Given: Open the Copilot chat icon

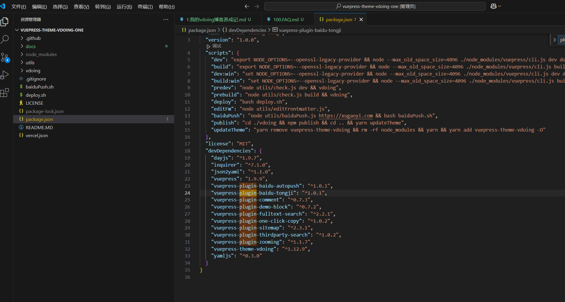Looking at the screenshot, I should (493, 6).
